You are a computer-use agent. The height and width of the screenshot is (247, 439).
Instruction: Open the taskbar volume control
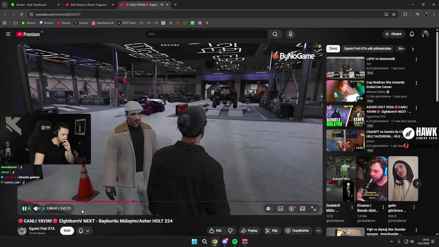coord(412,242)
